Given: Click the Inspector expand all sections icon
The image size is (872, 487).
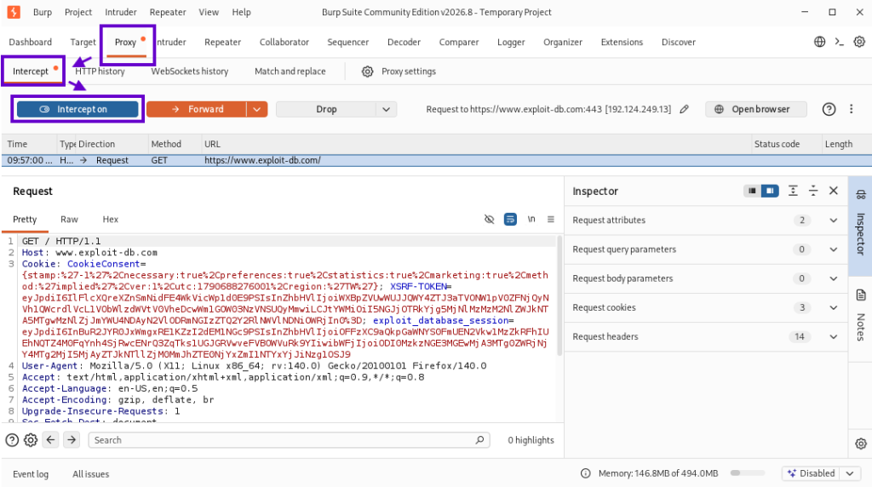Looking at the screenshot, I should (x=793, y=191).
